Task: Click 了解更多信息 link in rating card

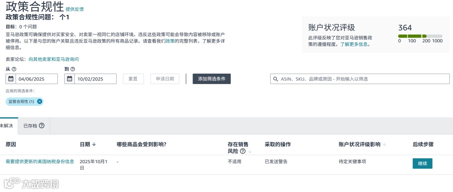Action: [x=354, y=44]
